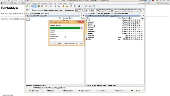Image resolution: width=170 pixels, height=96 pixels.
Task: Open the Launch (Запуск) menu
Action: click(71, 3)
